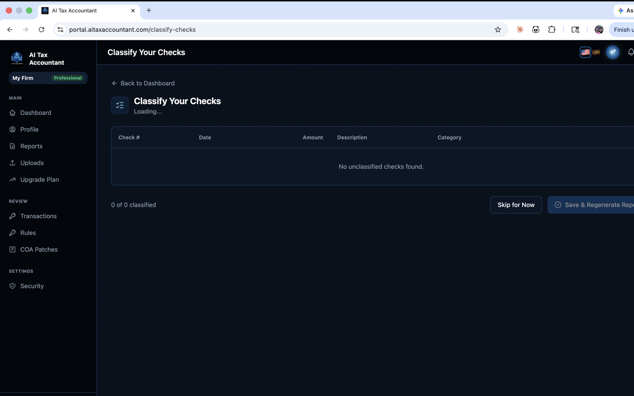Click the Date column header
This screenshot has width=634, height=396.
(205, 137)
